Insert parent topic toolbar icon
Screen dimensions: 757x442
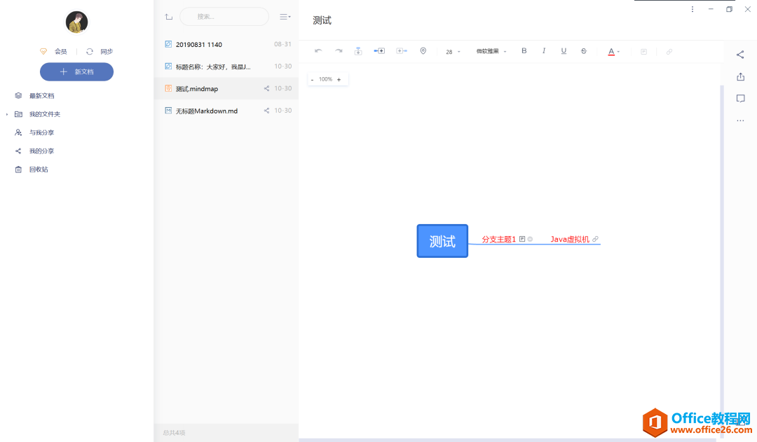(358, 51)
